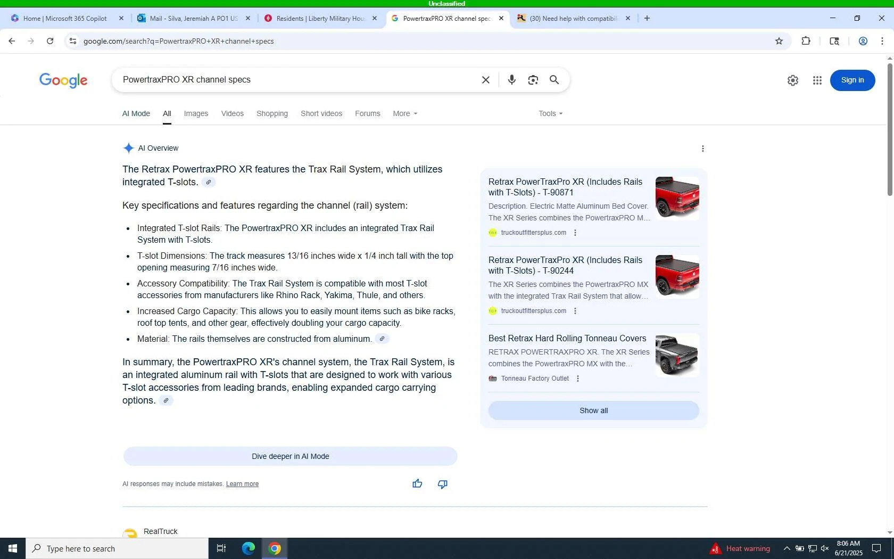
Task: Open the RealTruck search result
Action: [x=161, y=531]
